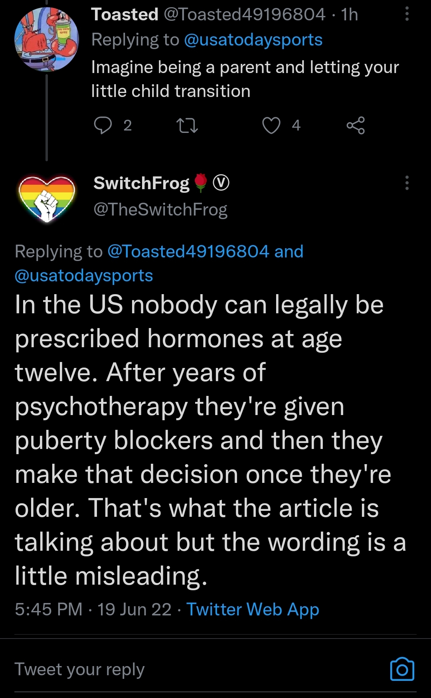Tap the circled V badge beside SwitchFrog
This screenshot has width=431, height=698.
221,183
